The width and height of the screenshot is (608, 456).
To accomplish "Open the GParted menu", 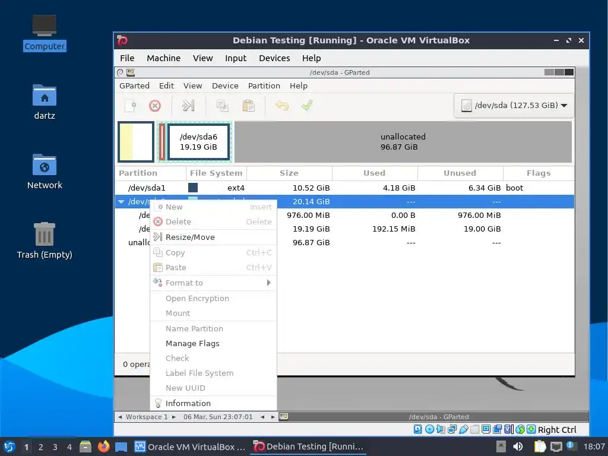I will (134, 85).
